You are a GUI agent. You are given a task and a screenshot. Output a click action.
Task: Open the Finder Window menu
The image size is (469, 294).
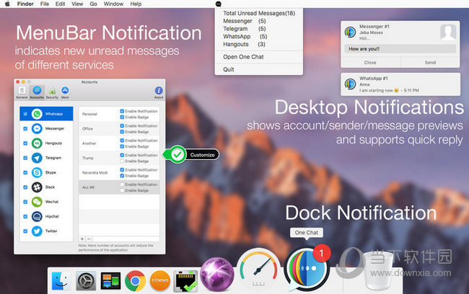coord(113,4)
